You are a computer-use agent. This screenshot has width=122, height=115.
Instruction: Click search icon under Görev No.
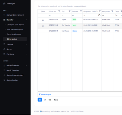tap(50, 15)
